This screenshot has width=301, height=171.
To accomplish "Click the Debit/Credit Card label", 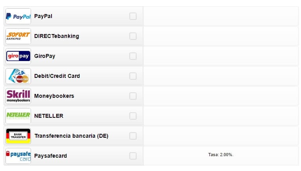I will coord(57,76).
